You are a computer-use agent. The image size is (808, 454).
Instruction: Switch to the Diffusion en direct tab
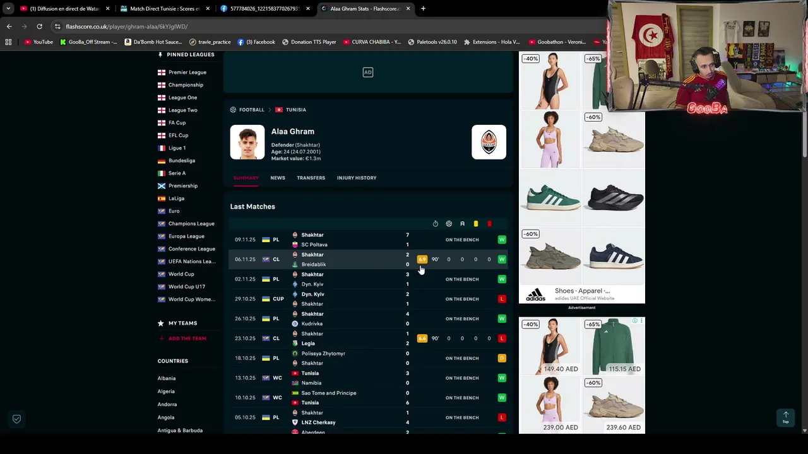(64, 9)
